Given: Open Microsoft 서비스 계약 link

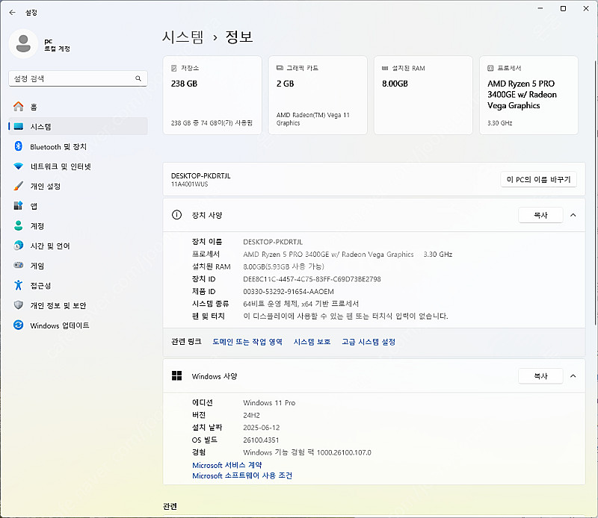Looking at the screenshot, I should point(227,465).
